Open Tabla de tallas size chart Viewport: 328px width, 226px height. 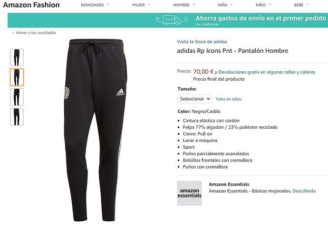[x=229, y=99]
